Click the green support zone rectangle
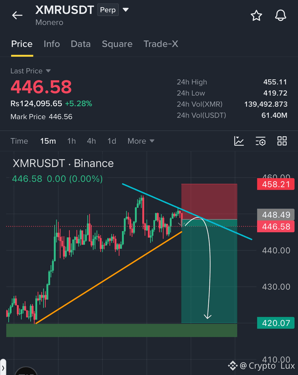Screen dimensions: 298x375 tap(122, 330)
